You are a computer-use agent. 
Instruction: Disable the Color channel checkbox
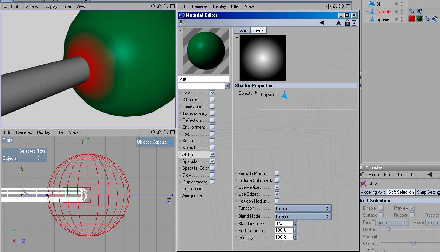pos(212,93)
